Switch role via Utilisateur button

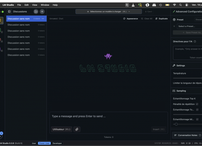click(x=62, y=129)
